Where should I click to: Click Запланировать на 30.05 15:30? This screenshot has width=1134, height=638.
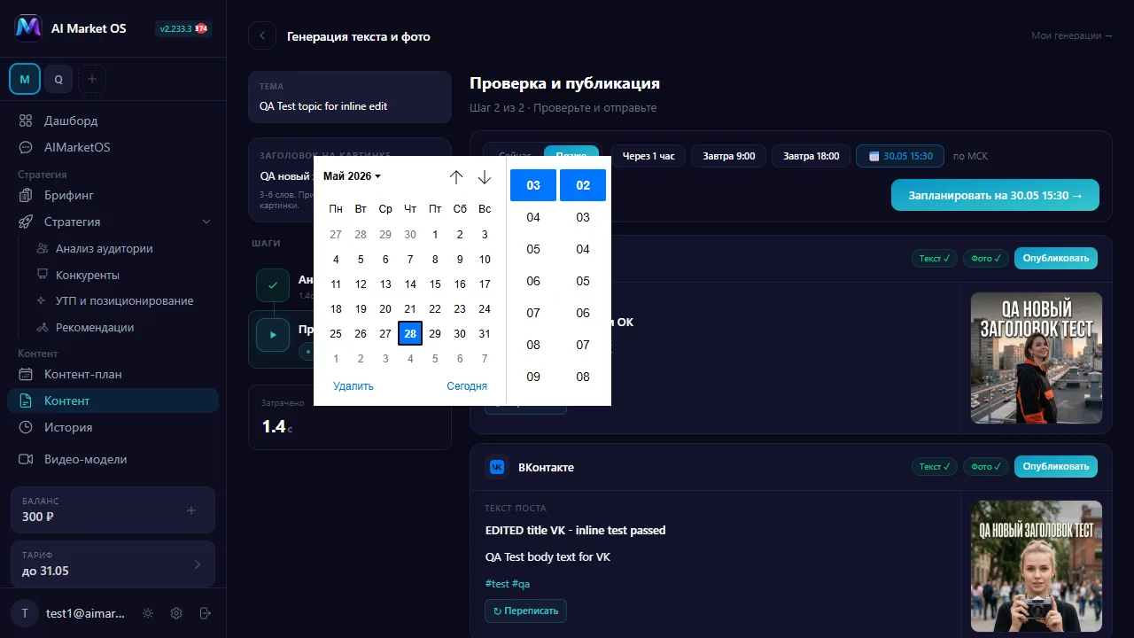point(995,196)
